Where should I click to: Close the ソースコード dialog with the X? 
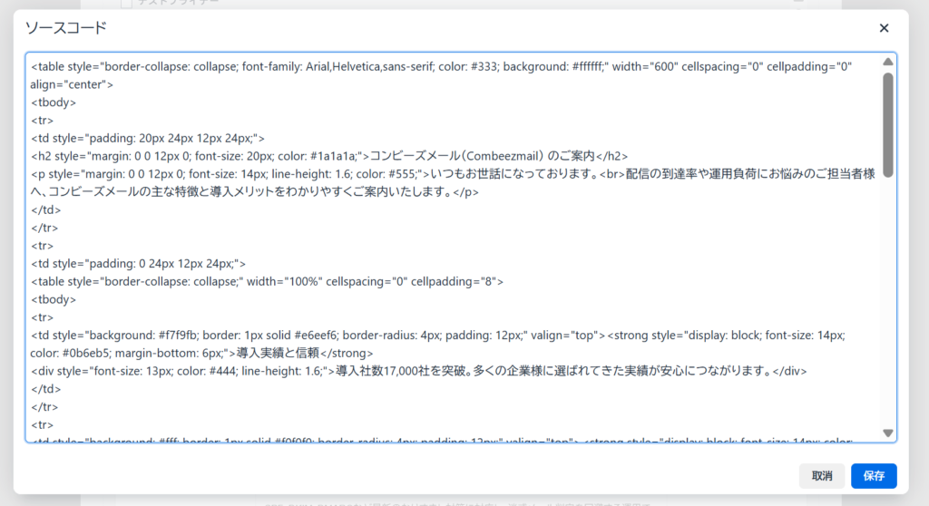[884, 28]
